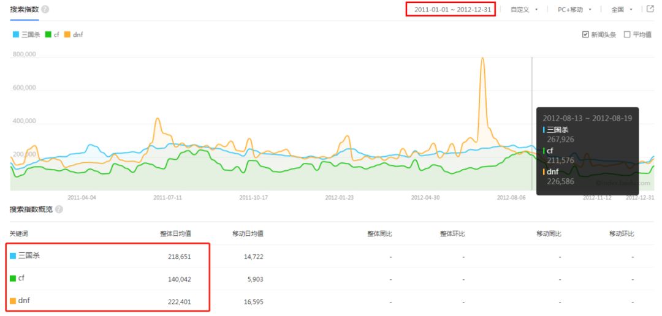Screen dimensions: 662x316
Task: Click the 2012-04-30 x-axis date label
Action: tap(425, 197)
